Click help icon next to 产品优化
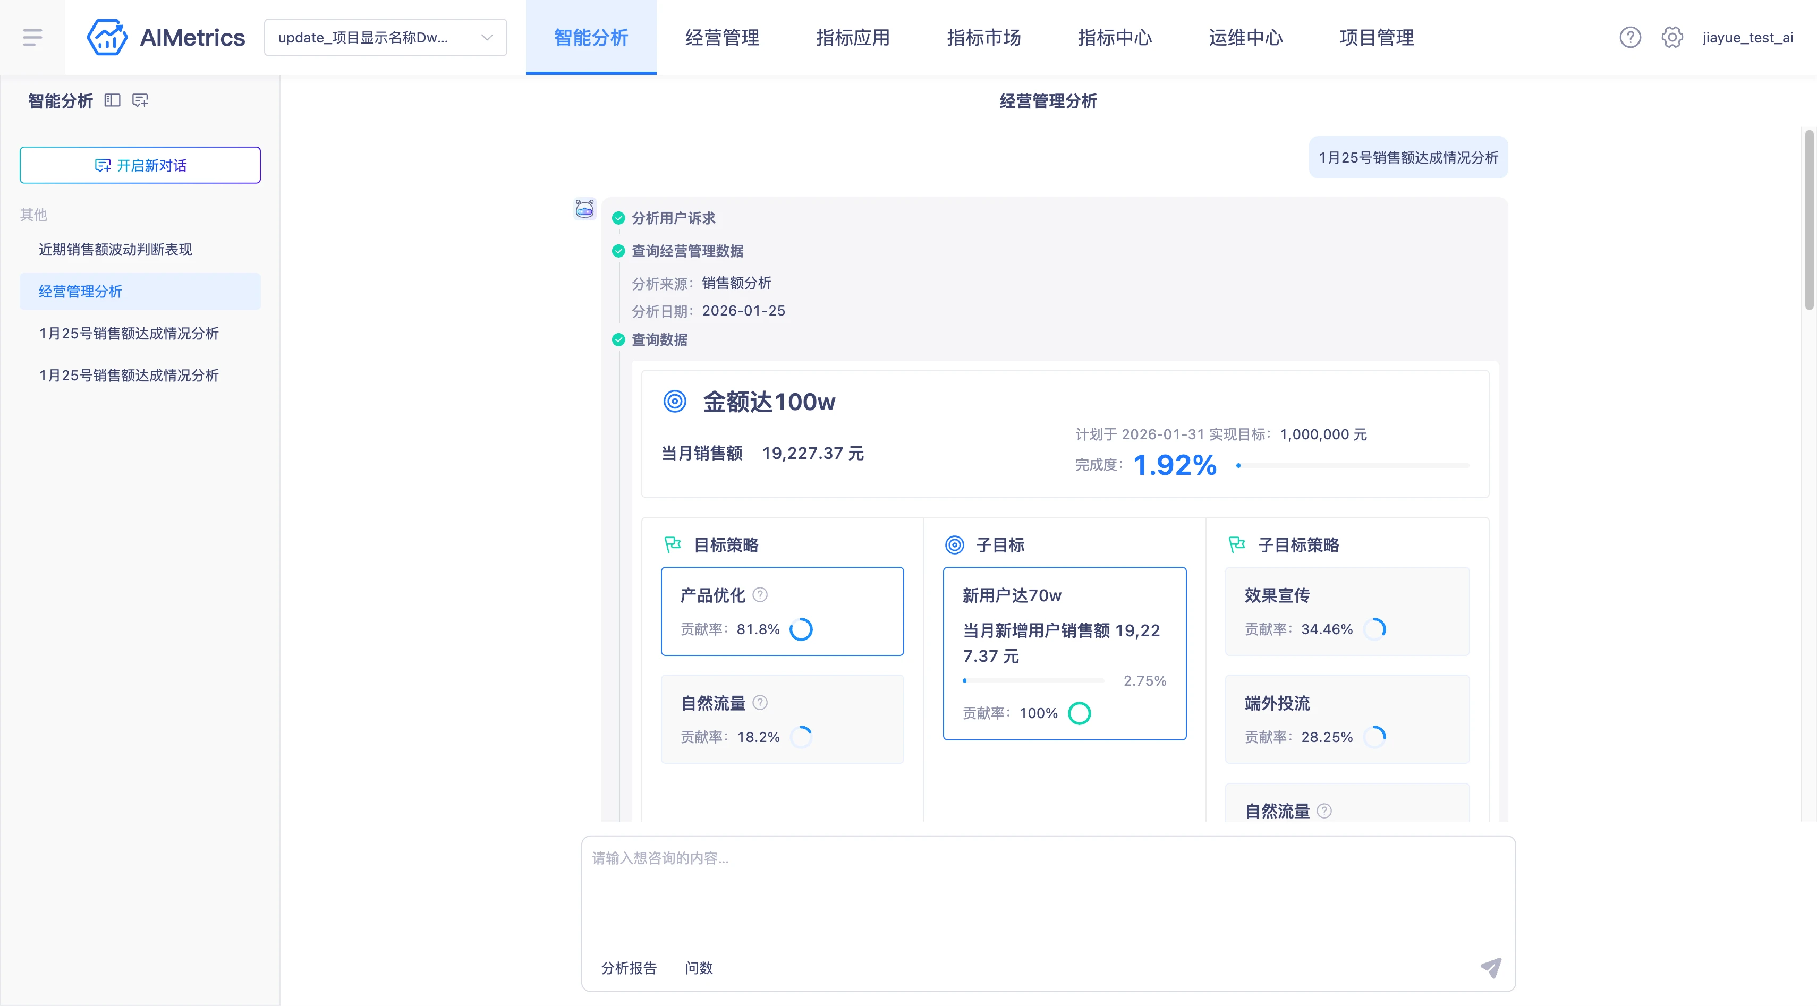 click(x=760, y=595)
